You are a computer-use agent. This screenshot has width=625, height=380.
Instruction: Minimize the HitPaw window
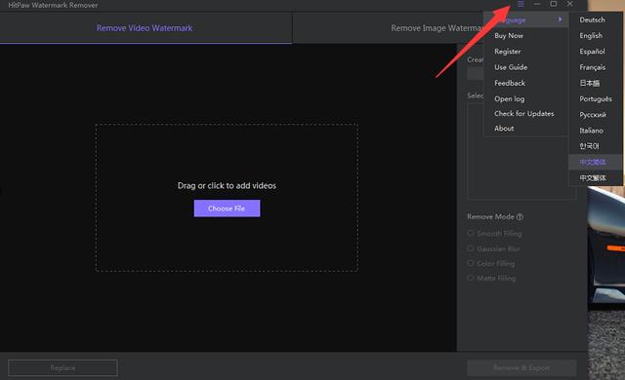[x=537, y=4]
